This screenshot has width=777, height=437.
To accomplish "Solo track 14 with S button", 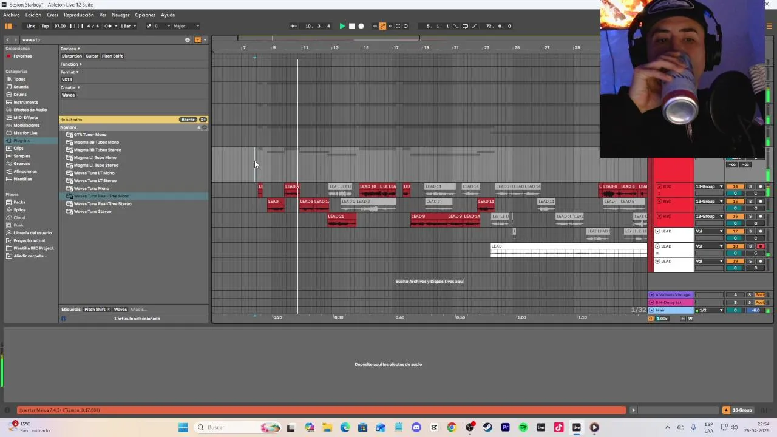I will pyautogui.click(x=750, y=186).
